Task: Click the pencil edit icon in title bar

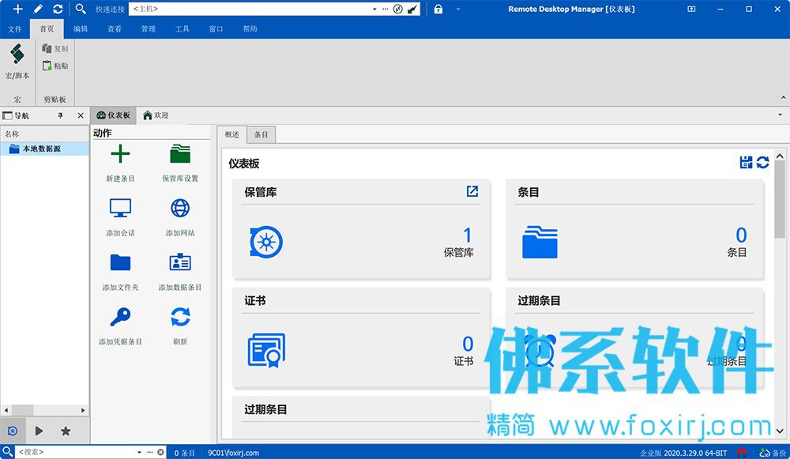Action: [x=38, y=9]
